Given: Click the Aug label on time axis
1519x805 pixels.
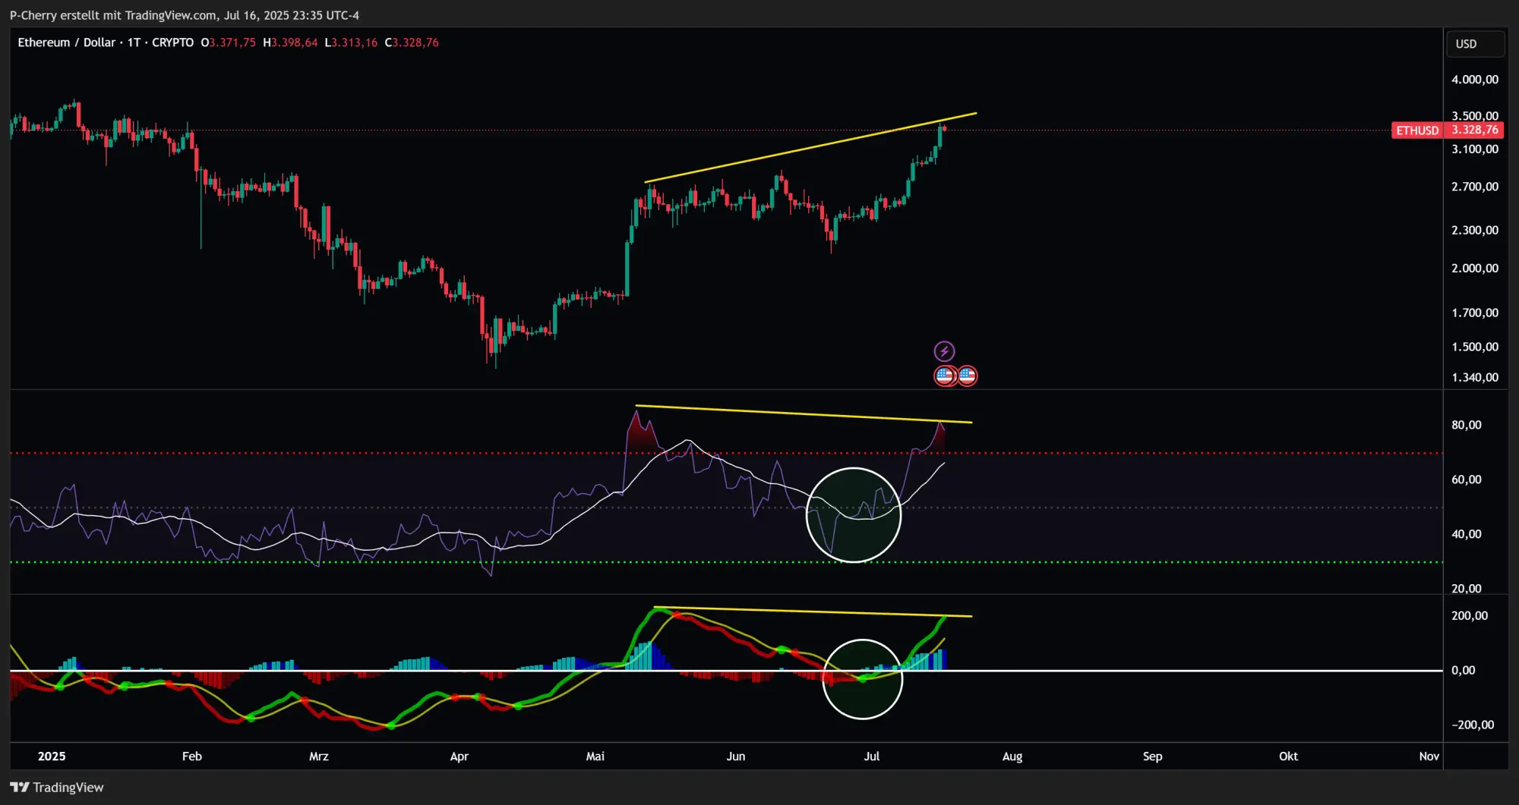Looking at the screenshot, I should point(1012,756).
